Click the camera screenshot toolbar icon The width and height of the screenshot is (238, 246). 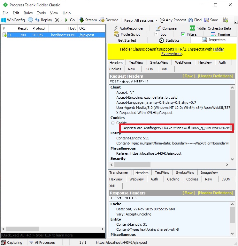225,20
